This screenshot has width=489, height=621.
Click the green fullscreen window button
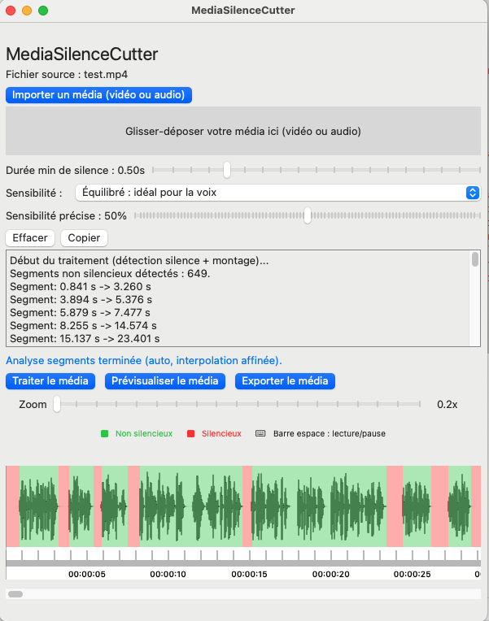click(43, 11)
